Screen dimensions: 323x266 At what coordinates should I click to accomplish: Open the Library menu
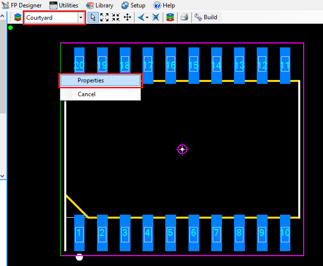[100, 5]
